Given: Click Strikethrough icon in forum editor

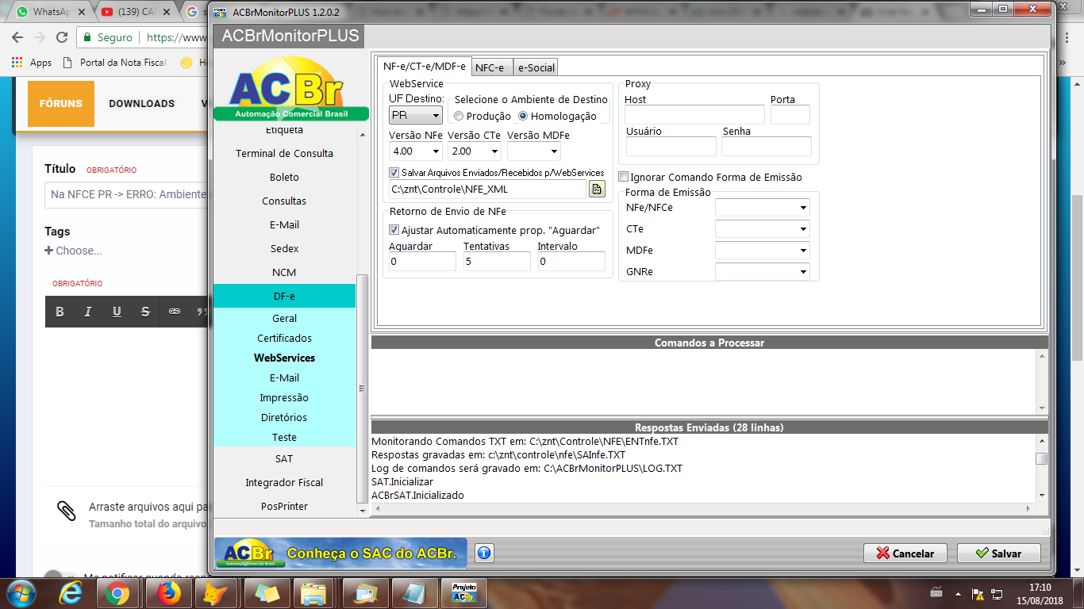Looking at the screenshot, I should (x=145, y=312).
